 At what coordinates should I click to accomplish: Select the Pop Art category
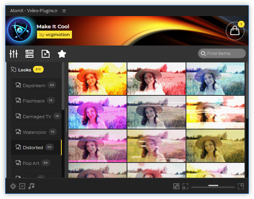click(x=36, y=163)
